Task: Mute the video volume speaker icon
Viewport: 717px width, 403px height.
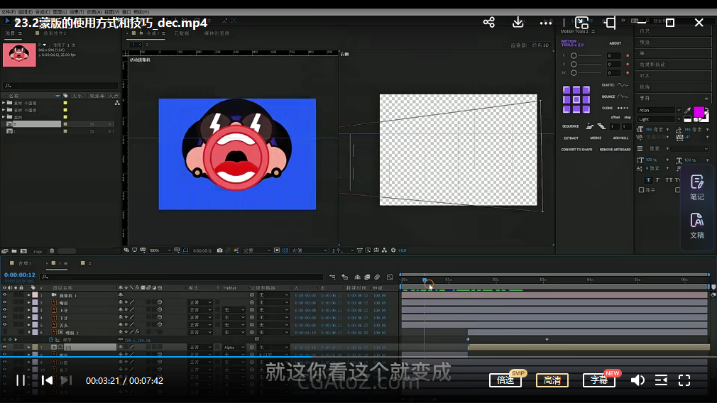Action: pyautogui.click(x=637, y=380)
